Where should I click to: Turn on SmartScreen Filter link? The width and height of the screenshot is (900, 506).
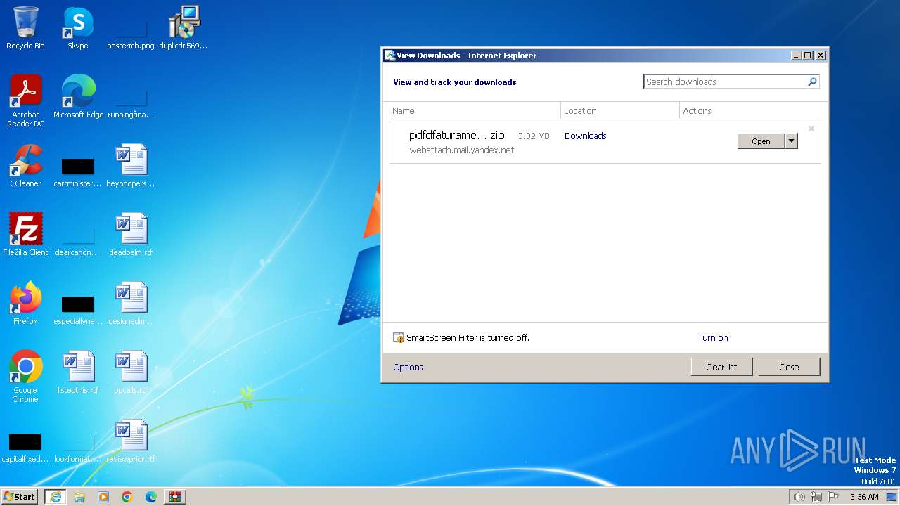713,338
